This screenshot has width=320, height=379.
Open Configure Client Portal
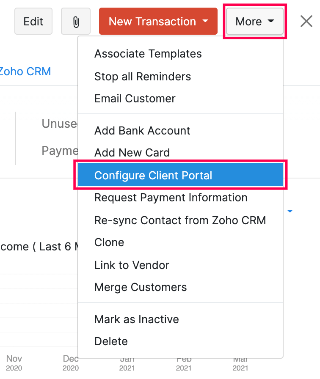point(153,176)
